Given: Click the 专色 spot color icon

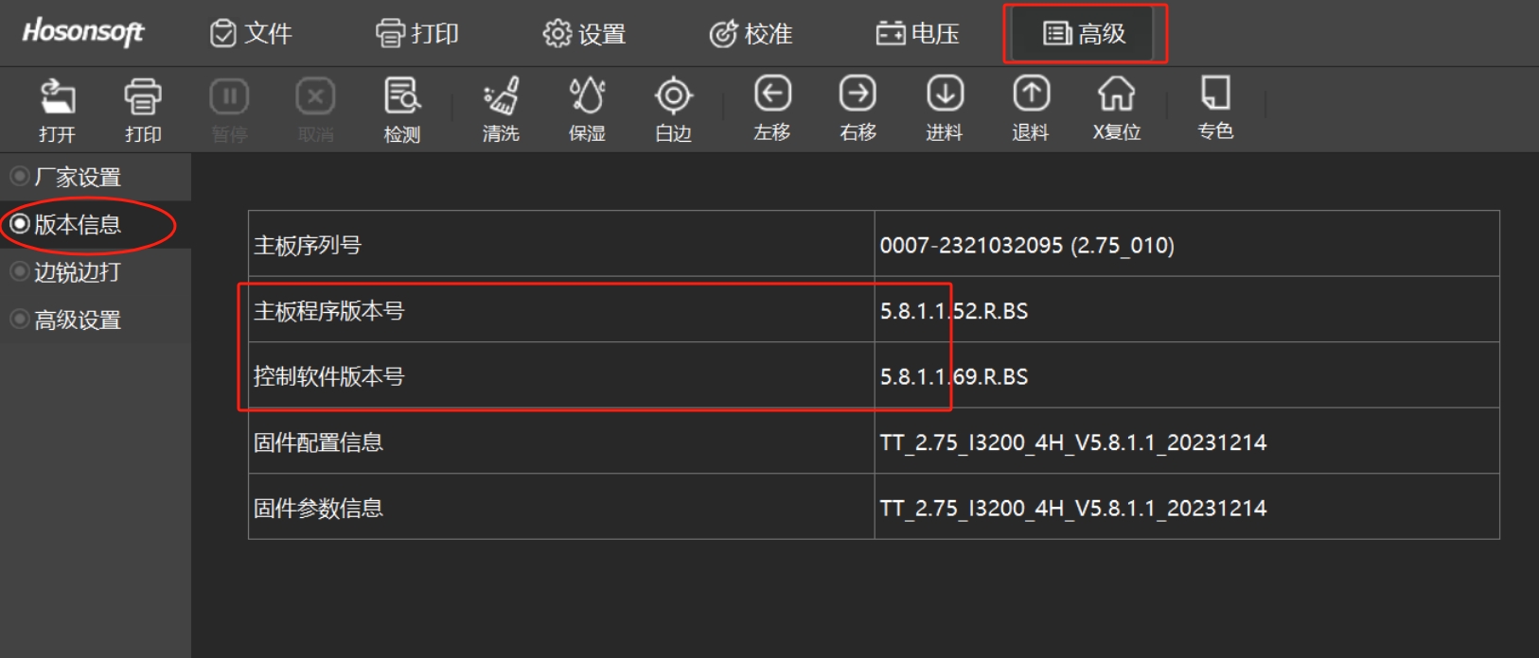Looking at the screenshot, I should 1215,109.
